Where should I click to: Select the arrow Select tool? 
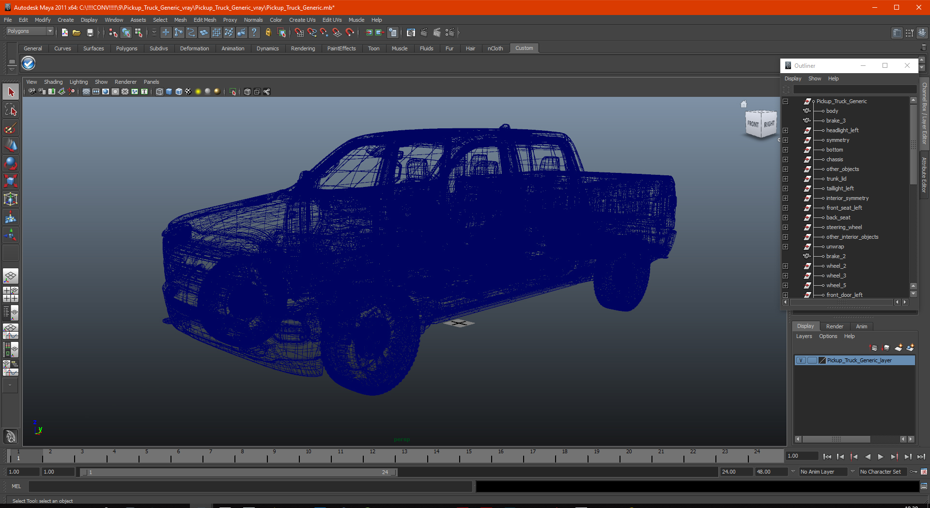(x=11, y=92)
